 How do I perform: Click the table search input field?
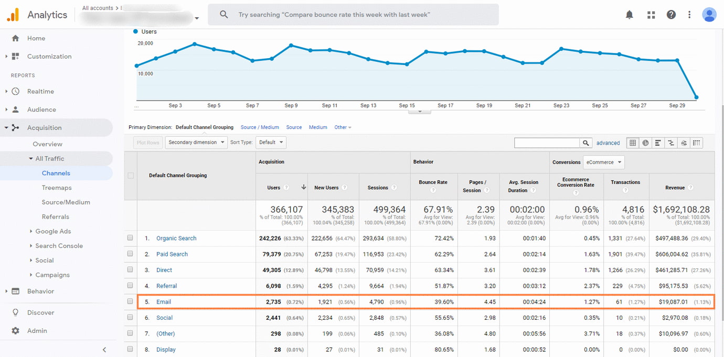point(546,142)
